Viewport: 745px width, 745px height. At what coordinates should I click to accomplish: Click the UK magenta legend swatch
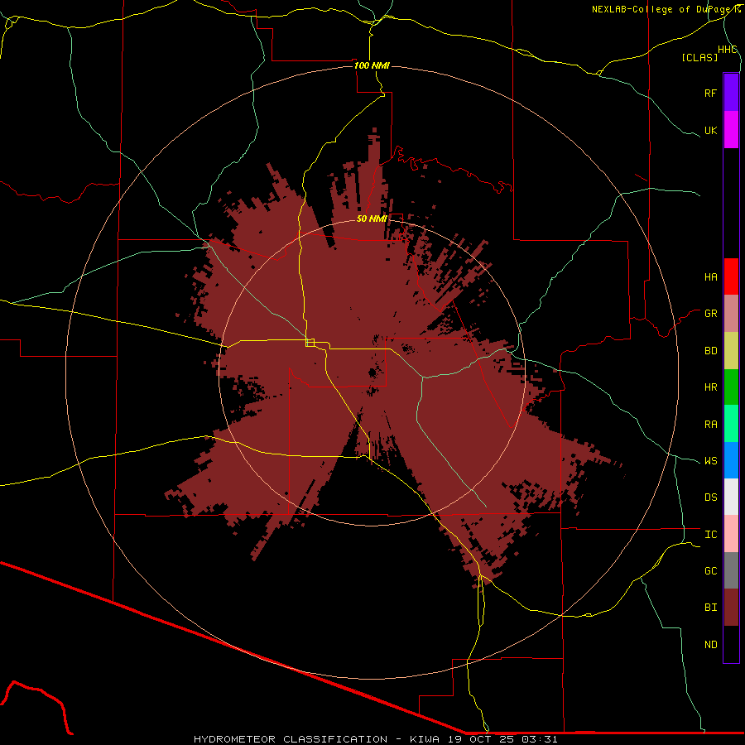[x=731, y=130]
